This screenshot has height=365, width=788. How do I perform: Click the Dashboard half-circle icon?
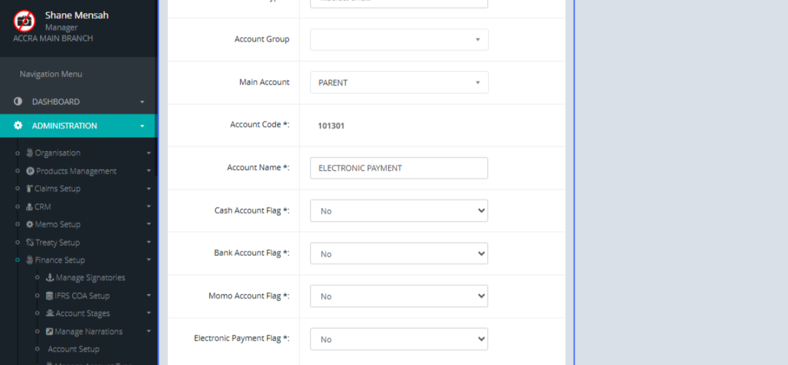(18, 102)
